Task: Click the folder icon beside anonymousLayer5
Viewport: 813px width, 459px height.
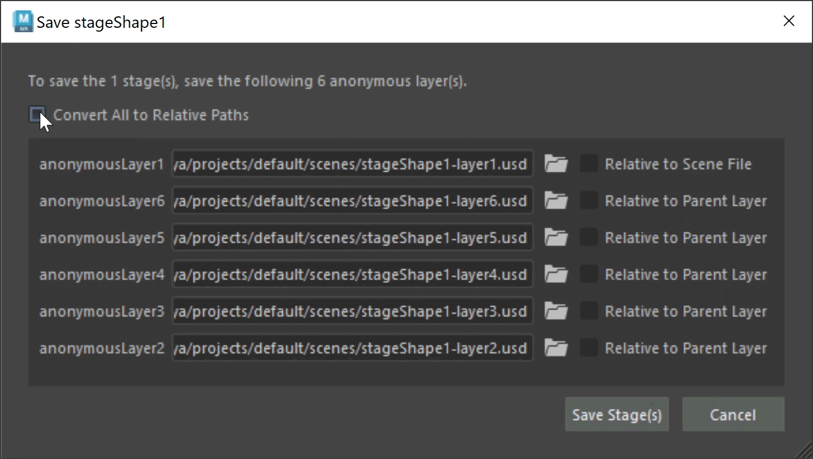Action: [x=556, y=238]
